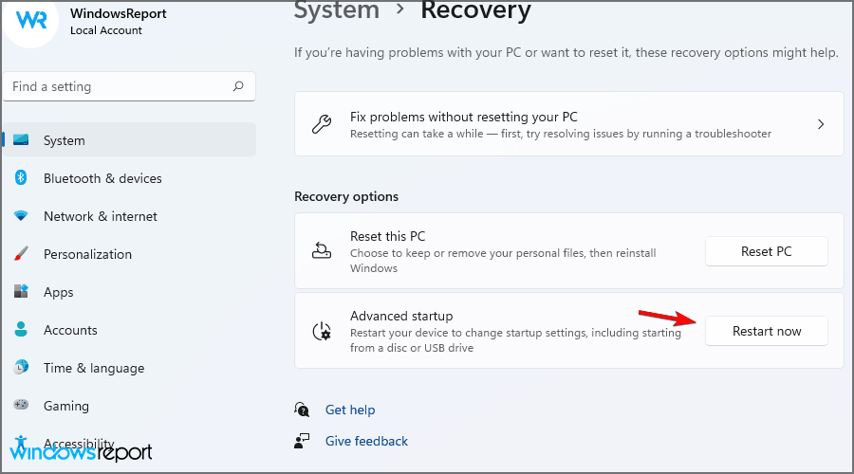Go to Network & internet settings
The height and width of the screenshot is (474, 854).
pyautogui.click(x=129, y=216)
